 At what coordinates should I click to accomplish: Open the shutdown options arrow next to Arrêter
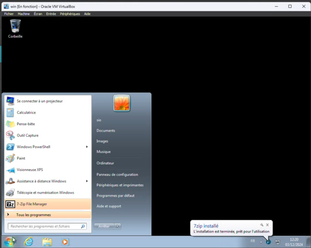(118, 226)
